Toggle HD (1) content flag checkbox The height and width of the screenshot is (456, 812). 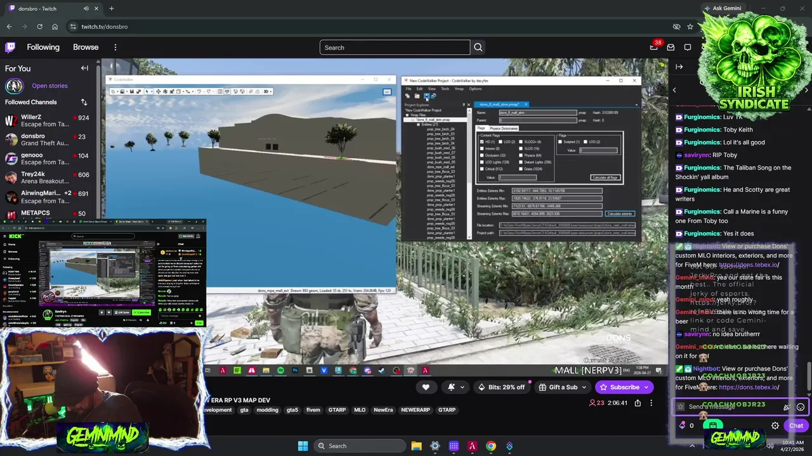[x=482, y=142]
